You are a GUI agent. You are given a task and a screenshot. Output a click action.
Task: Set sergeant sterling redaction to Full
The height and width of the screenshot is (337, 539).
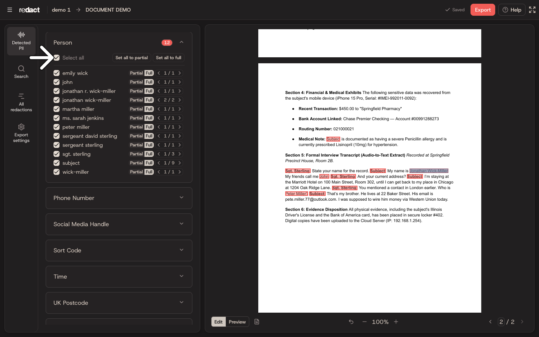coord(149,145)
